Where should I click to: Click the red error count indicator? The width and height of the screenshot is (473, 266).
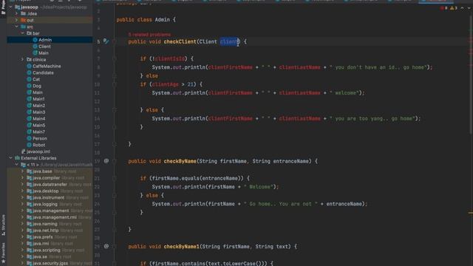(443, 8)
